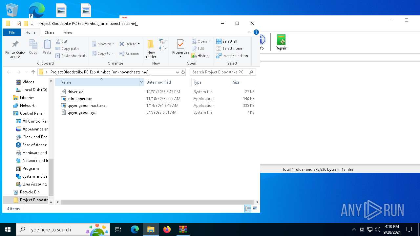The width and height of the screenshot is (420, 236).
Task: Open Customize Quick Access Toolbar dropdown
Action: [x=32, y=24]
